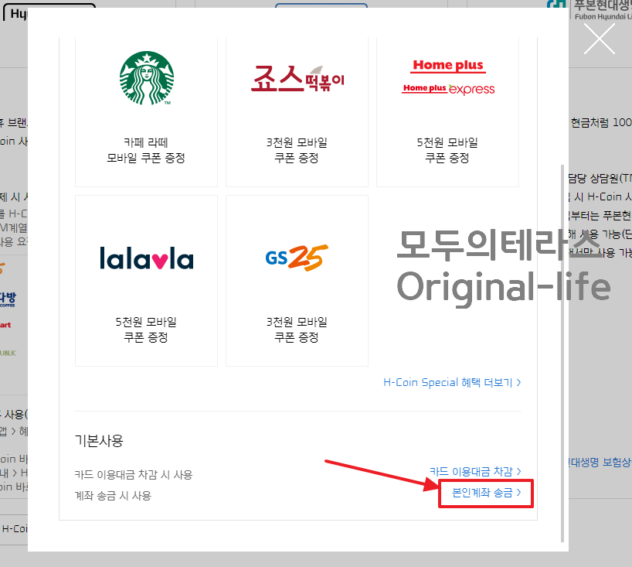Image resolution: width=632 pixels, height=567 pixels.
Task: Click the popup's vertical scrollbar thumb
Action: [x=562, y=353]
